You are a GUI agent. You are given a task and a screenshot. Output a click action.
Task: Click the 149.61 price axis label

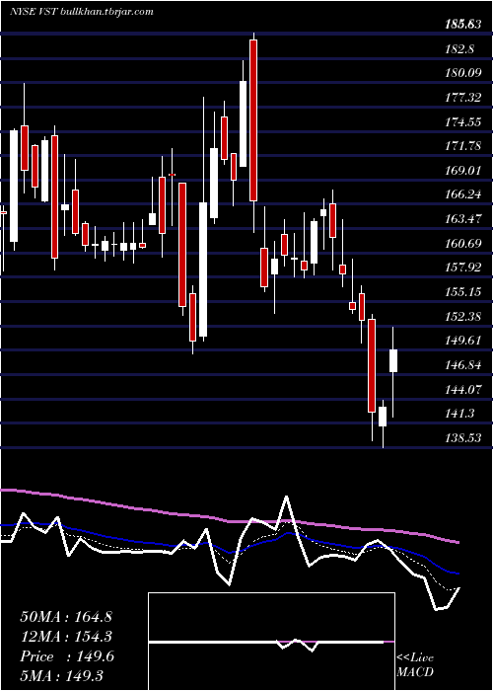(x=463, y=341)
